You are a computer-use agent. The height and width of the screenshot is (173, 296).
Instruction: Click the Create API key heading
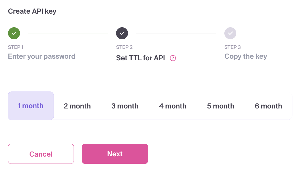coord(32,11)
